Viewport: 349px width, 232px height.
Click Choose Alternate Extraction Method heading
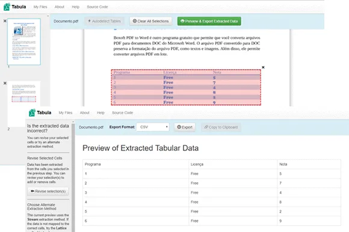42,207
